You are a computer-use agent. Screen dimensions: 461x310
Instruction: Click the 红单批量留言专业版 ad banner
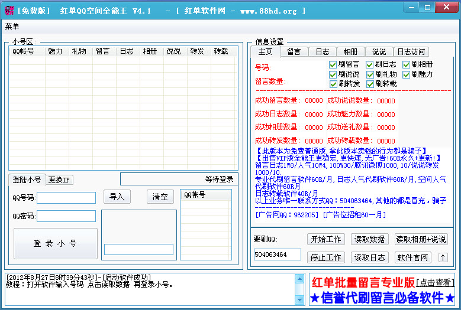(363, 282)
